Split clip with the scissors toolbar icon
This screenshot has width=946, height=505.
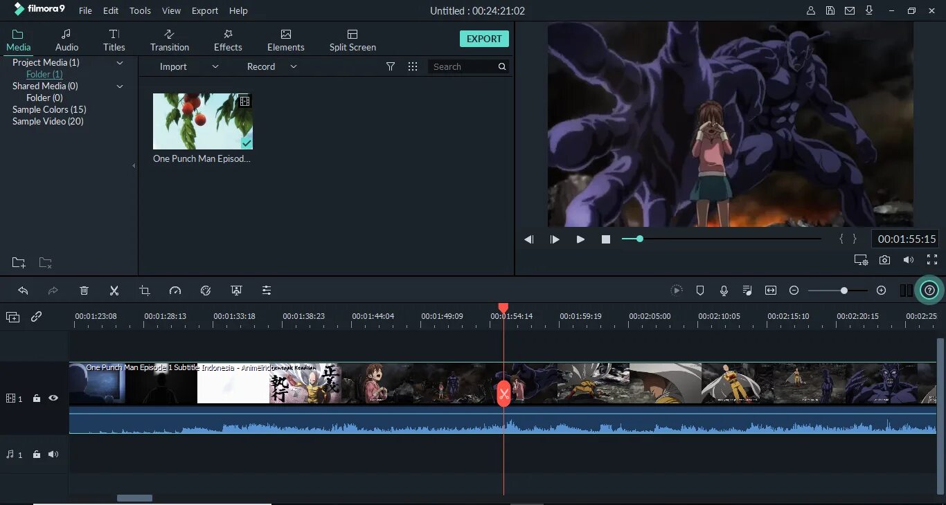click(x=114, y=291)
